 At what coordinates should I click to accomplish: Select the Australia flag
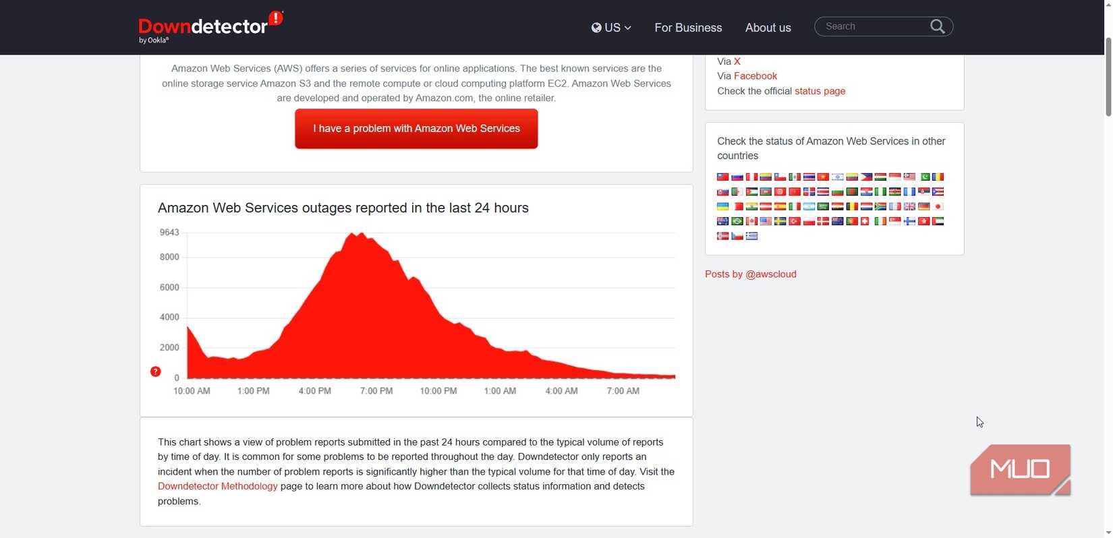(722, 221)
